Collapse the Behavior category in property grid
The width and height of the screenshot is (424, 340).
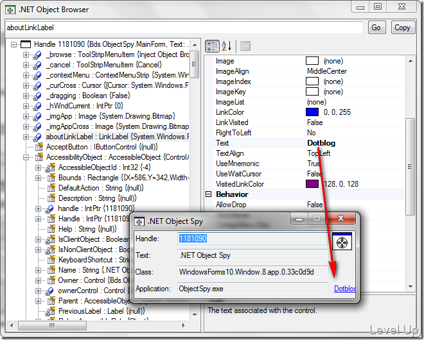point(209,194)
